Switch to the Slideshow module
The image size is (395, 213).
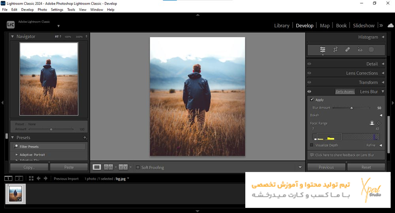tap(363, 25)
